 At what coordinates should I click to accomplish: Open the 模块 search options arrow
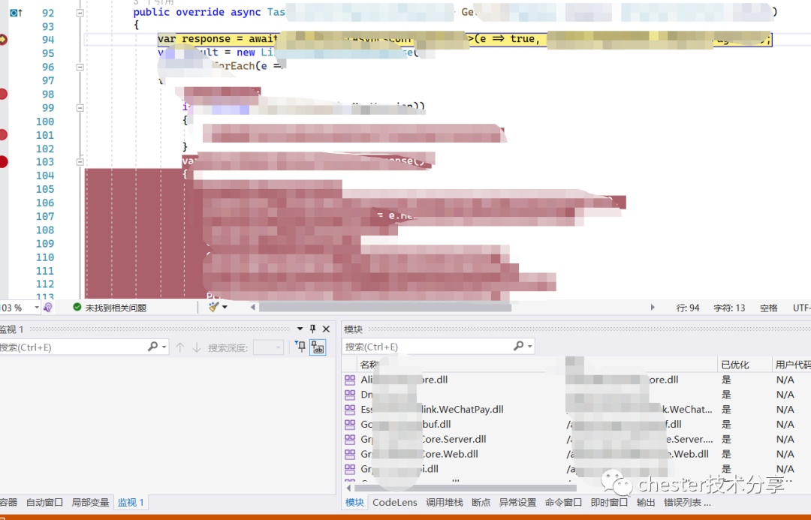[x=529, y=347]
